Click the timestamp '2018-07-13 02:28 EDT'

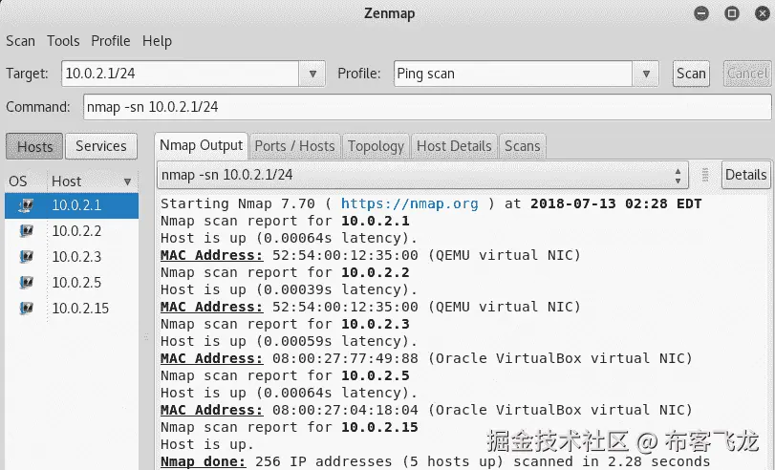pyautogui.click(x=615, y=204)
